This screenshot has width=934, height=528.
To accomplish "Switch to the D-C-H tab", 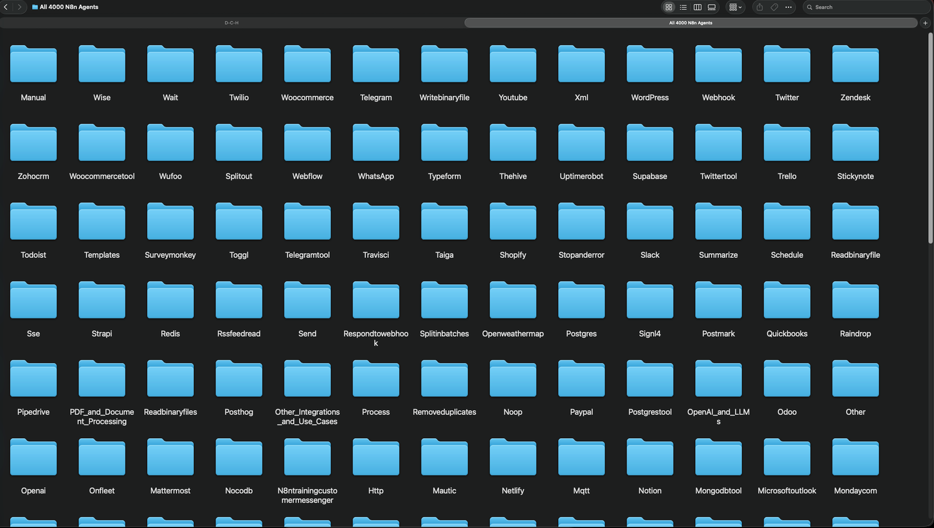I will (x=232, y=23).
